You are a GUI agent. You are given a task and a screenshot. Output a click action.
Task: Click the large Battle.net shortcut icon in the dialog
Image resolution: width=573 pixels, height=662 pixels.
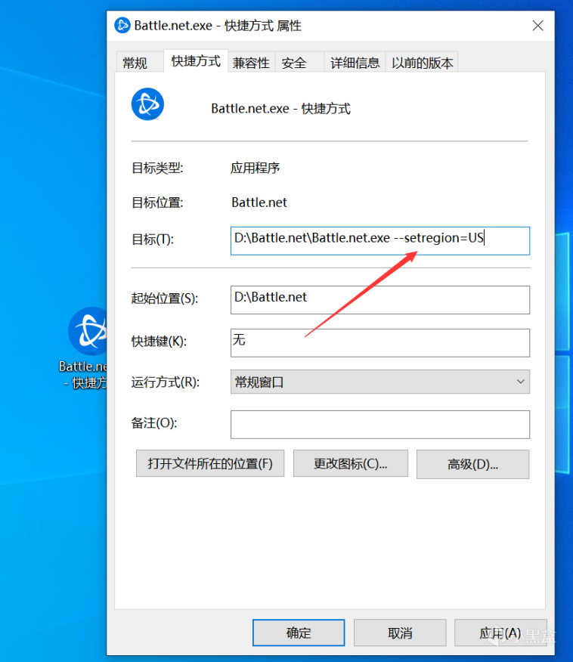[147, 104]
